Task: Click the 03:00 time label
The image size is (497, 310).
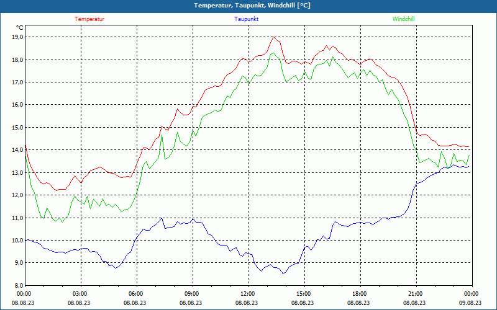Action: click(81, 294)
